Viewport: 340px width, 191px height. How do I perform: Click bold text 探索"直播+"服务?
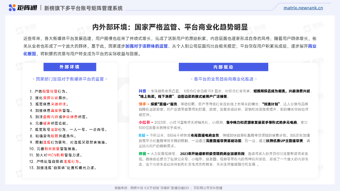[x=164, y=104]
